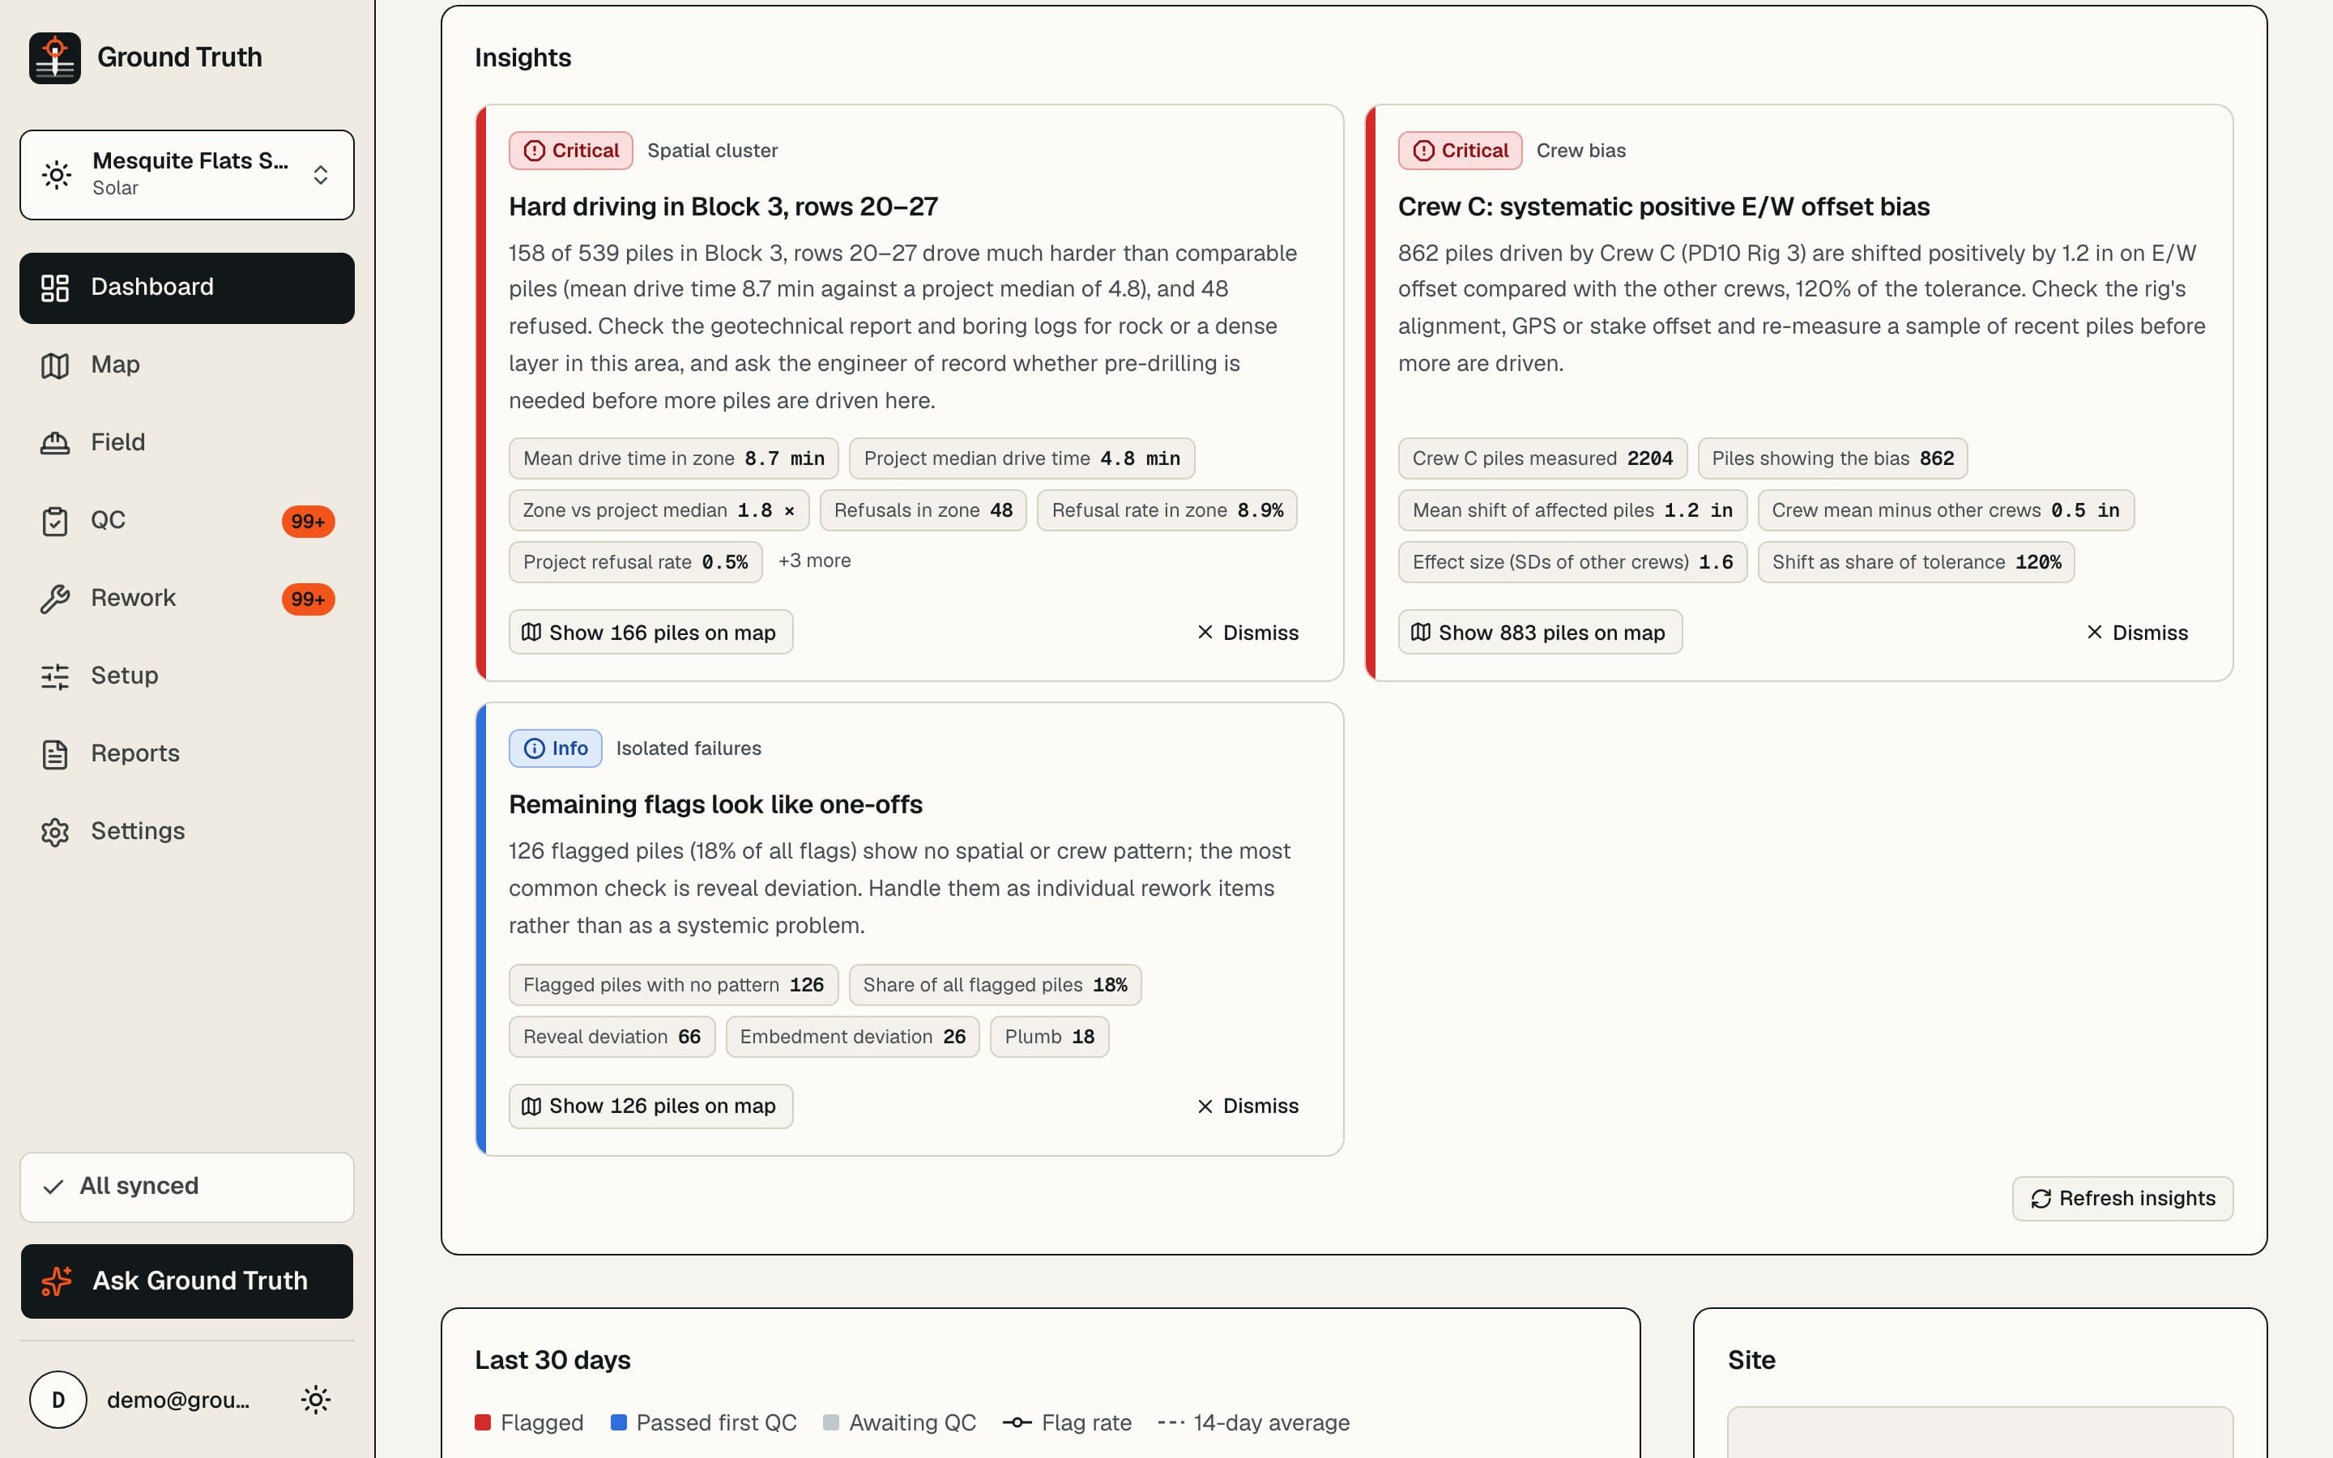
Task: Click 'Crew C: systematic positive E/W offset bias' title
Action: tap(1664, 207)
